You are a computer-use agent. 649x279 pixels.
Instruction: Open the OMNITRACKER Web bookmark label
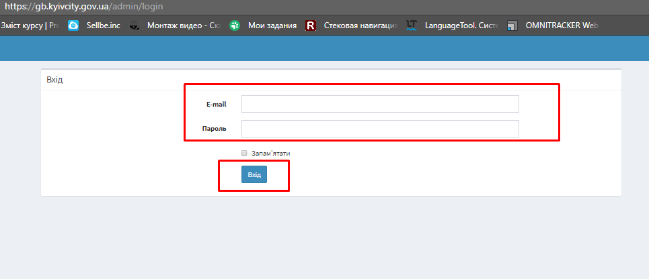561,26
